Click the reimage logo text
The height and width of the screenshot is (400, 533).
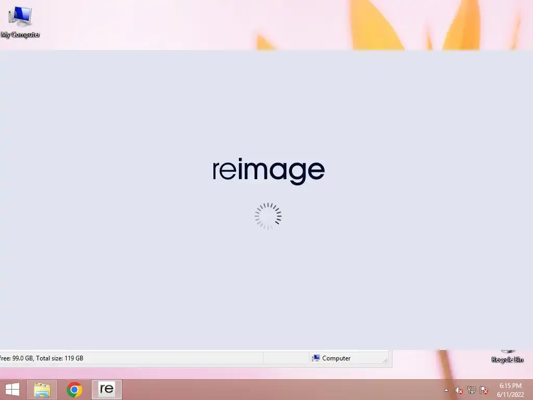pyautogui.click(x=269, y=170)
